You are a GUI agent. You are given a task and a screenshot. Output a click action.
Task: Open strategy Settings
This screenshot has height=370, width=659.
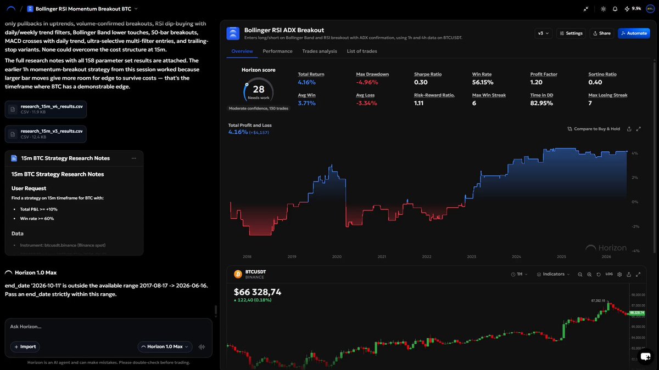tap(571, 33)
